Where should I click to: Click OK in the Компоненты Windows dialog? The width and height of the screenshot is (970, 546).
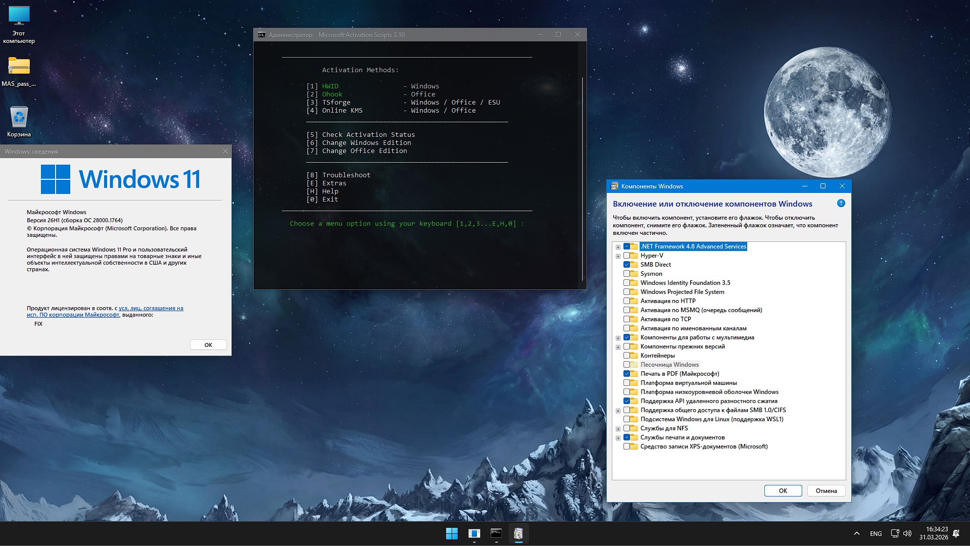coord(783,490)
